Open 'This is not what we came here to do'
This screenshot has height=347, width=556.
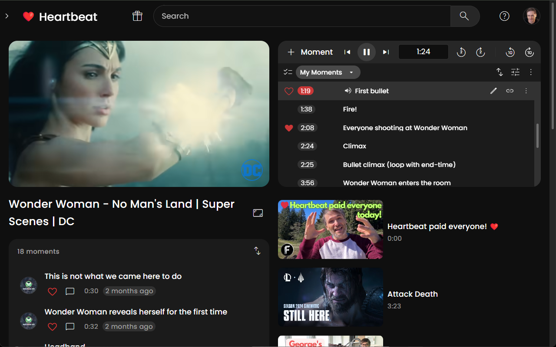click(113, 276)
